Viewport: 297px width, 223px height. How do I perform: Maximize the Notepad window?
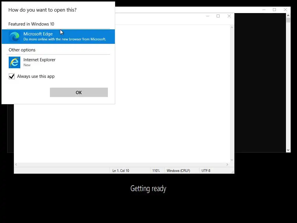pos(218,16)
